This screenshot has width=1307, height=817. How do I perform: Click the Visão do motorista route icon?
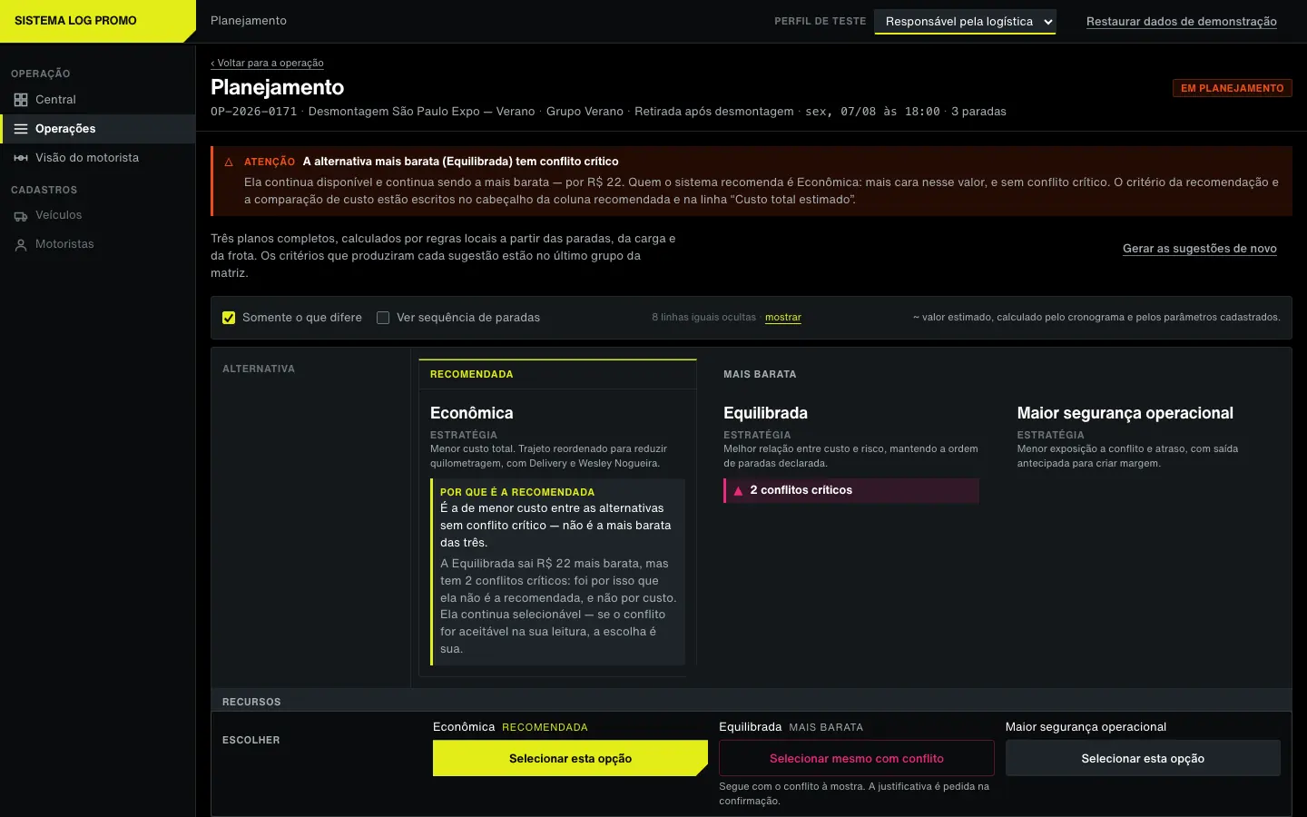21,158
